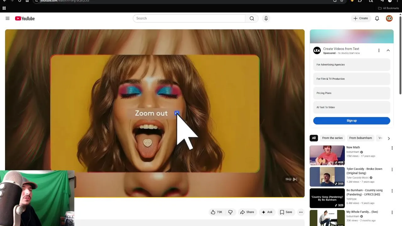The image size is (402, 226).
Task: Open the 'Tyler Cassidy Music' channel name
Action: (357, 178)
